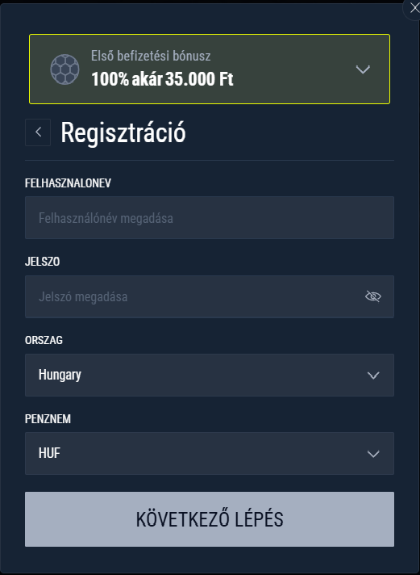Toggle password visibility eye icon

(x=373, y=296)
